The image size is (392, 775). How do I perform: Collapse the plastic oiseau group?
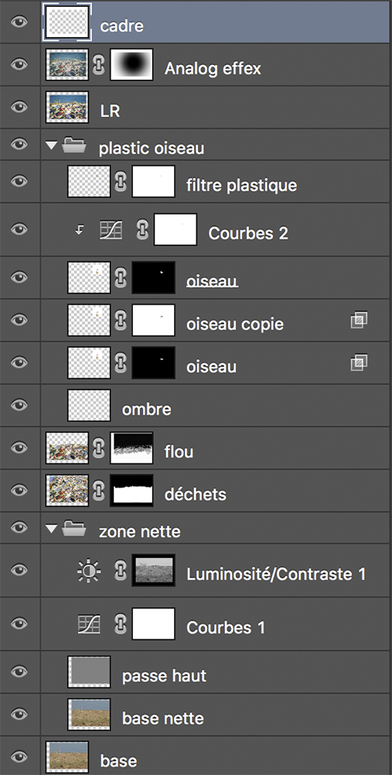(x=49, y=146)
